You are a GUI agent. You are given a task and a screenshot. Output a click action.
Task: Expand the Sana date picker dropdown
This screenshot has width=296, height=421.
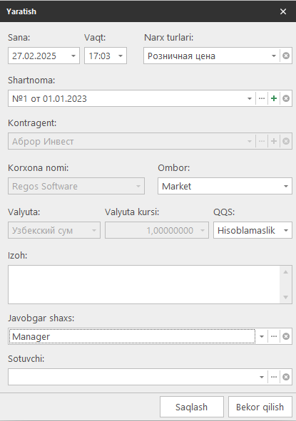click(73, 56)
